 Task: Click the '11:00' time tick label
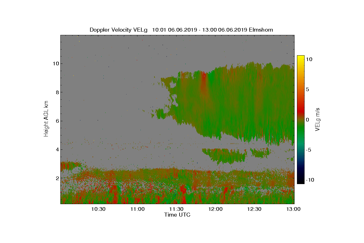click(x=137, y=209)
